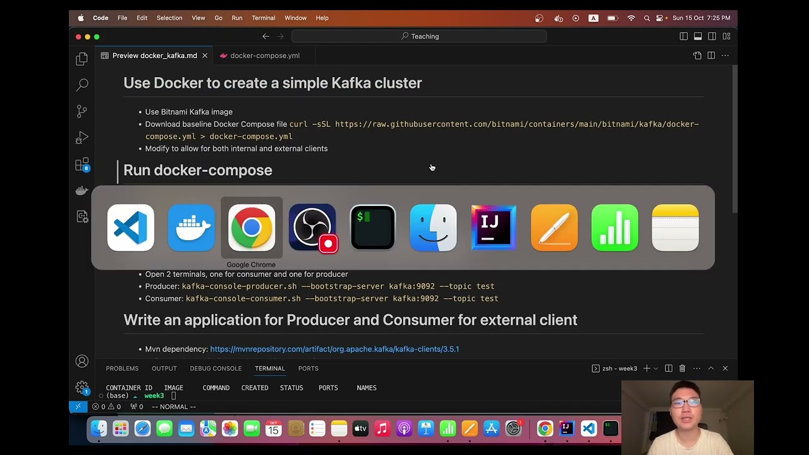Open the Run menu
809x455 pixels.
coord(237,18)
